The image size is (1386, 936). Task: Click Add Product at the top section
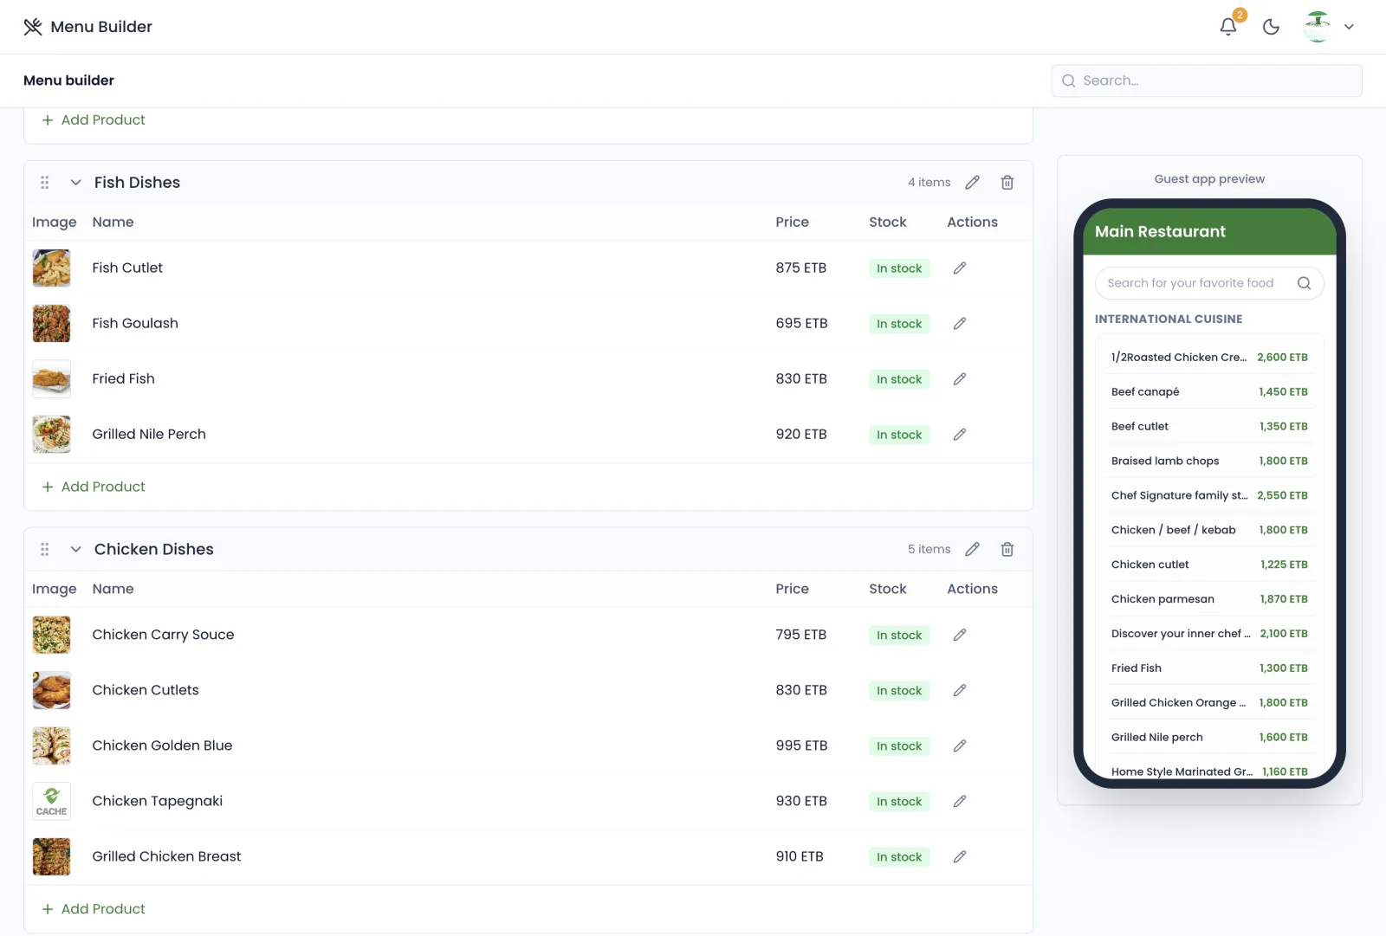[x=94, y=120]
